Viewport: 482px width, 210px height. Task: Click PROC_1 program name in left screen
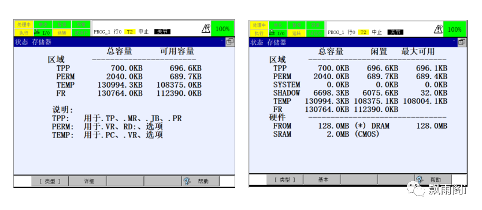coord(102,32)
